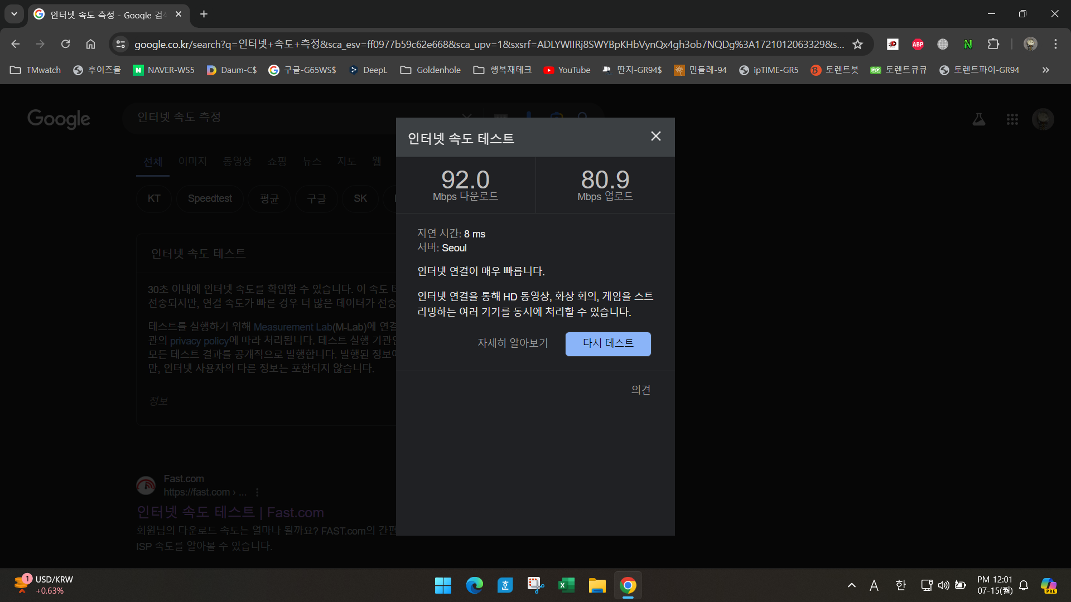Image resolution: width=1071 pixels, height=602 pixels.
Task: Expand the Goldenhole bookmark folder
Action: click(x=431, y=70)
